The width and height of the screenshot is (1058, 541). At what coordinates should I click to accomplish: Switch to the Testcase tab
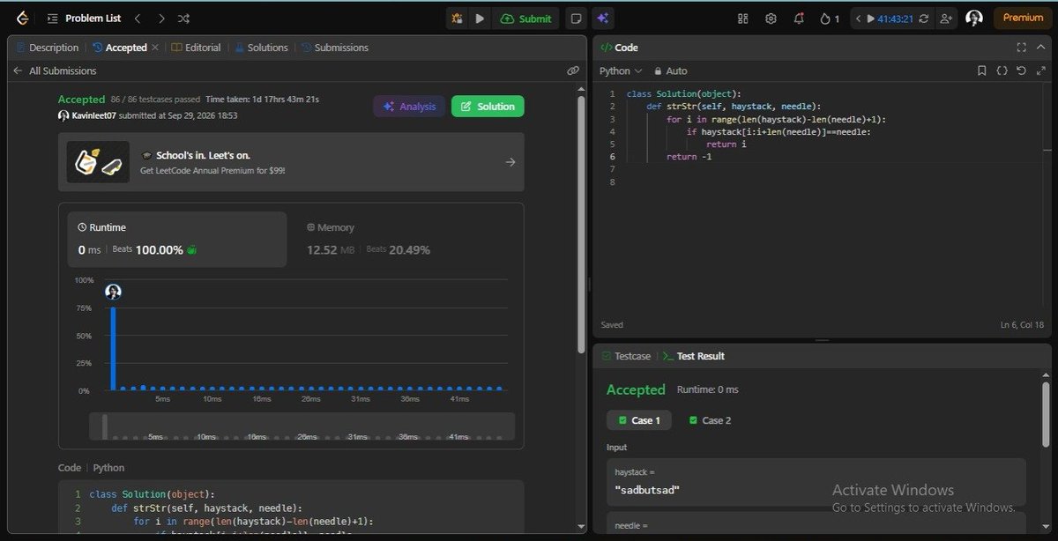[x=626, y=356]
